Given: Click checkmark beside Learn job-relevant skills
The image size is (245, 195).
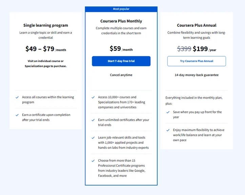Looking at the screenshot, I should [x=93, y=138].
